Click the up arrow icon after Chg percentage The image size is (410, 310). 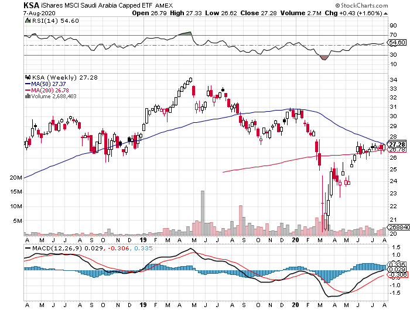[x=385, y=13]
